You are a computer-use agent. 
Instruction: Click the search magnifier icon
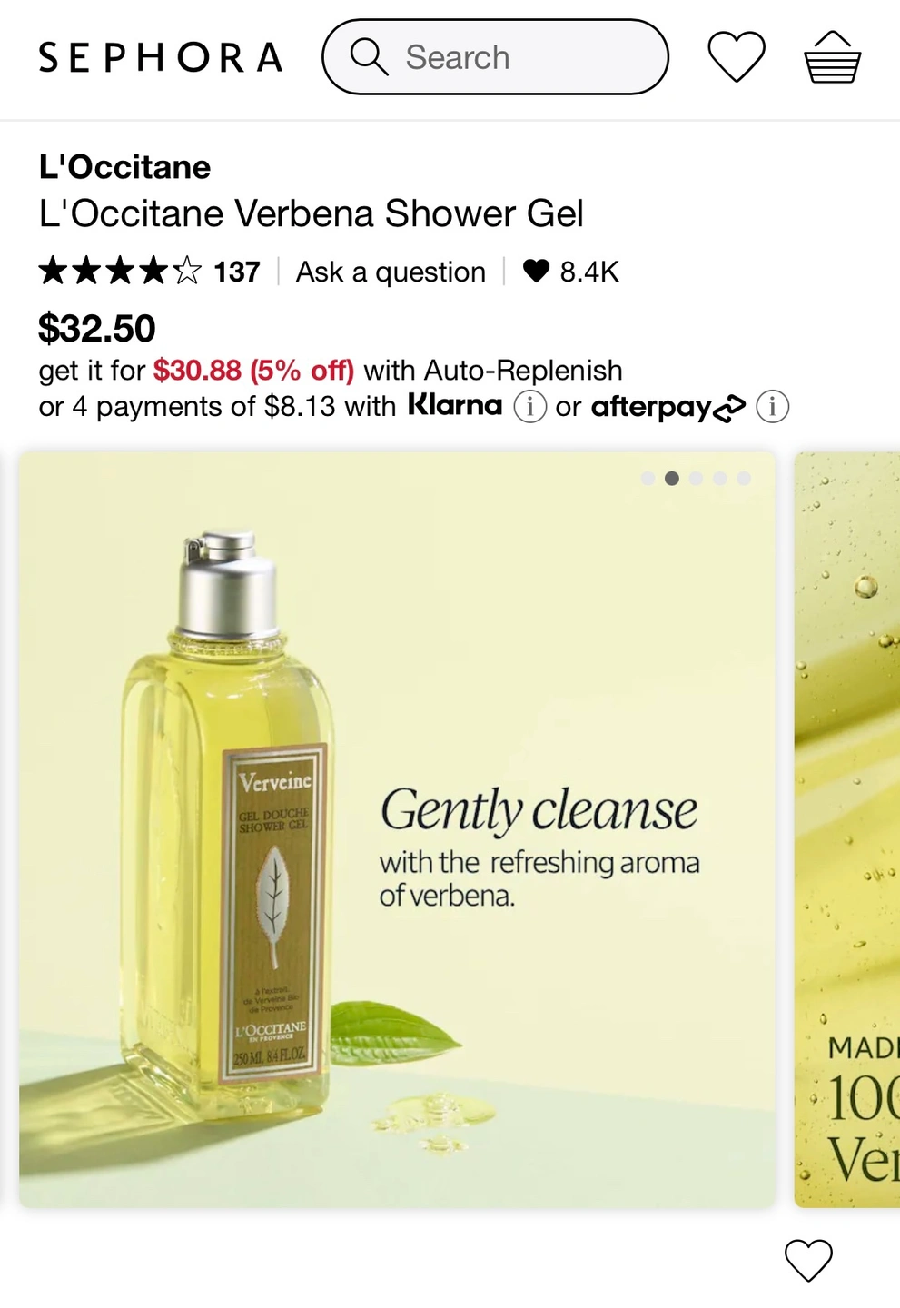point(370,57)
